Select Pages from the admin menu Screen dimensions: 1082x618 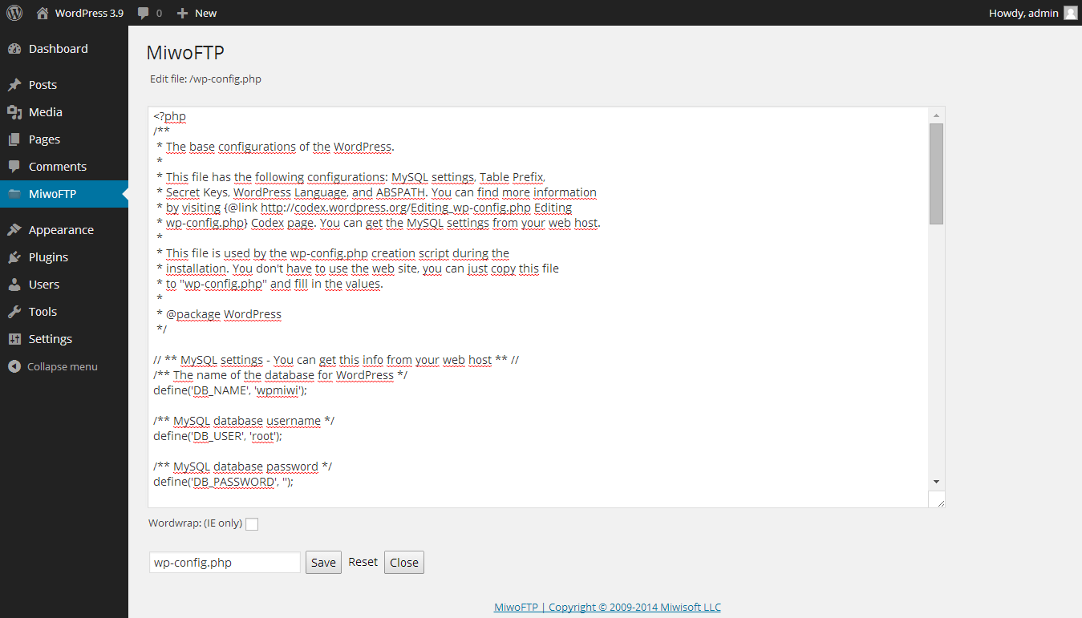44,139
